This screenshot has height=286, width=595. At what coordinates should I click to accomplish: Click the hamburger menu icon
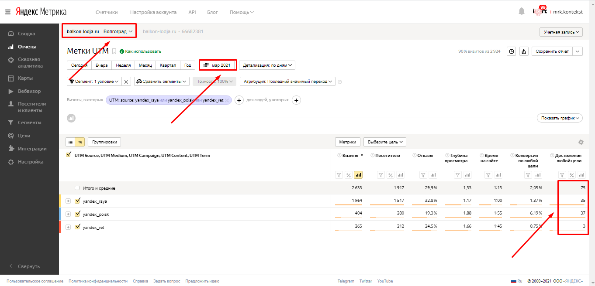tap(8, 12)
